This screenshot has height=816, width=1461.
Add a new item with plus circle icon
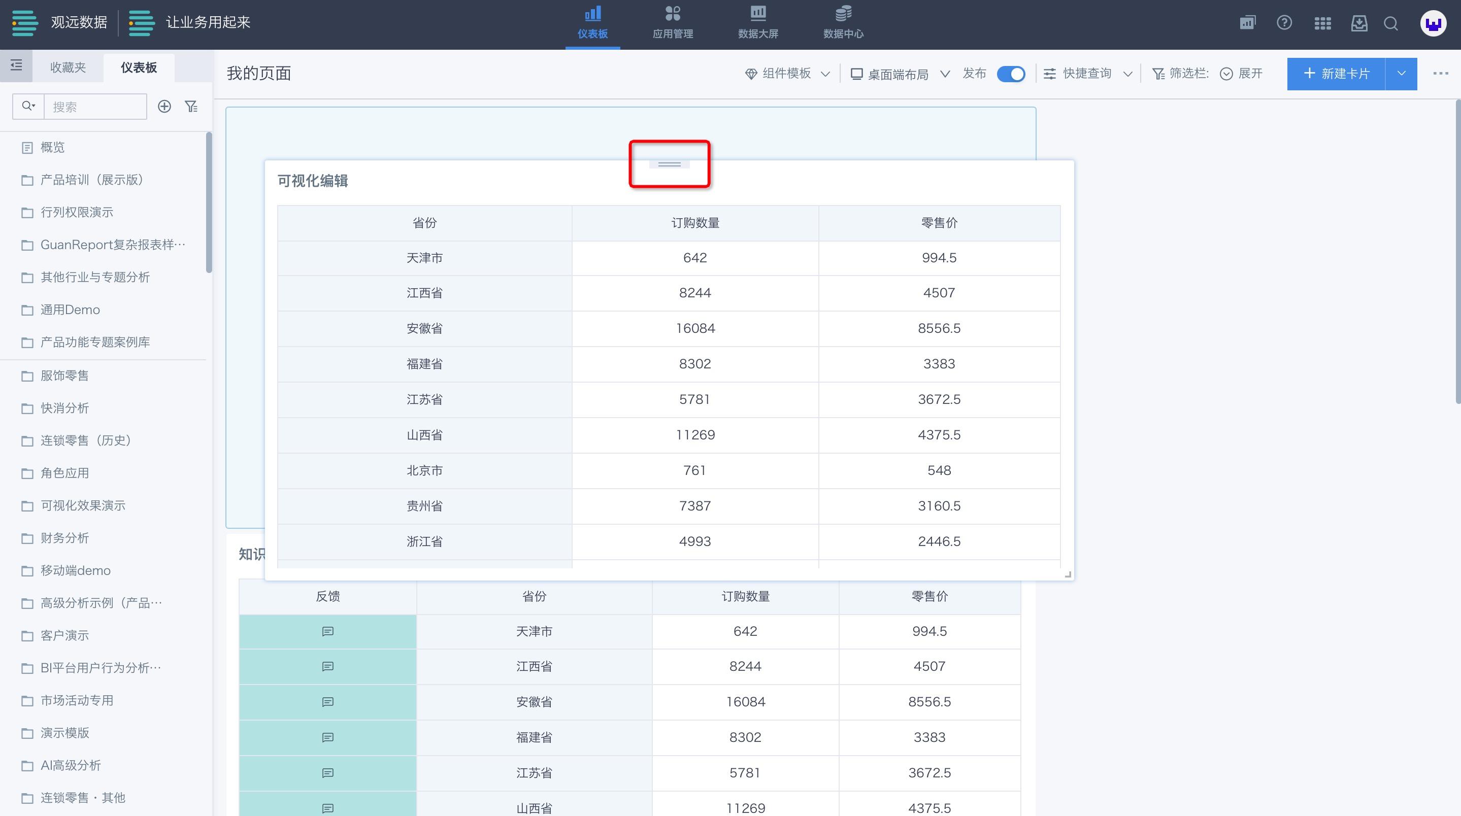[164, 107]
